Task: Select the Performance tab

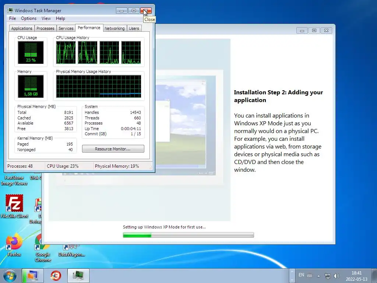Action: click(x=89, y=28)
